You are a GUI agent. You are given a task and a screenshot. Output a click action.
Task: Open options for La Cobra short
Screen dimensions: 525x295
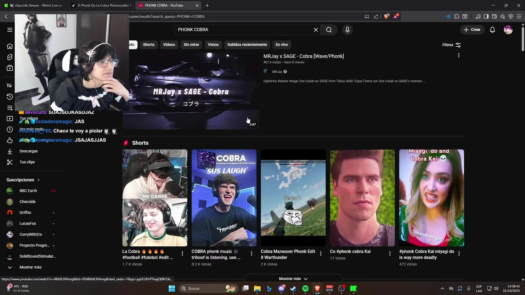(x=183, y=254)
